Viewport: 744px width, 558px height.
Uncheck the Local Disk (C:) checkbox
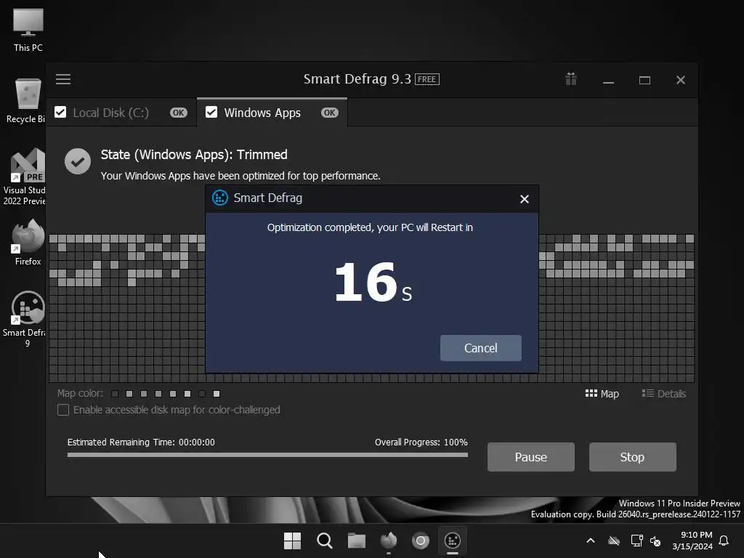click(x=60, y=113)
